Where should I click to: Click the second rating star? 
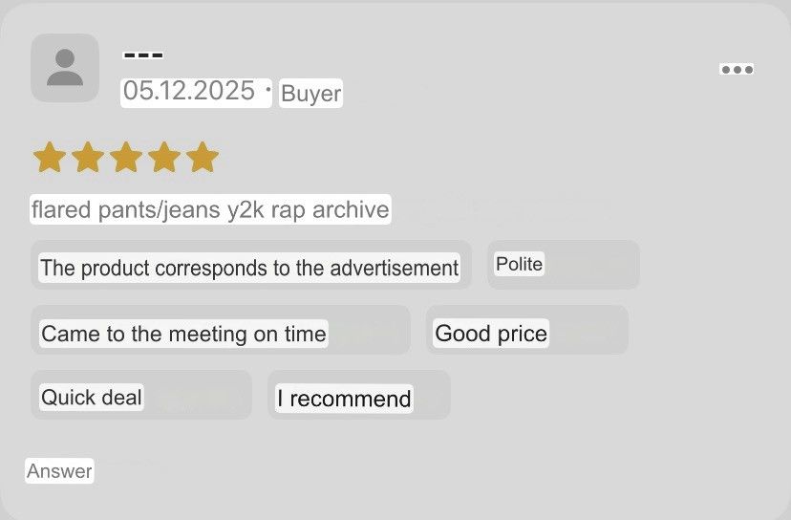point(88,157)
